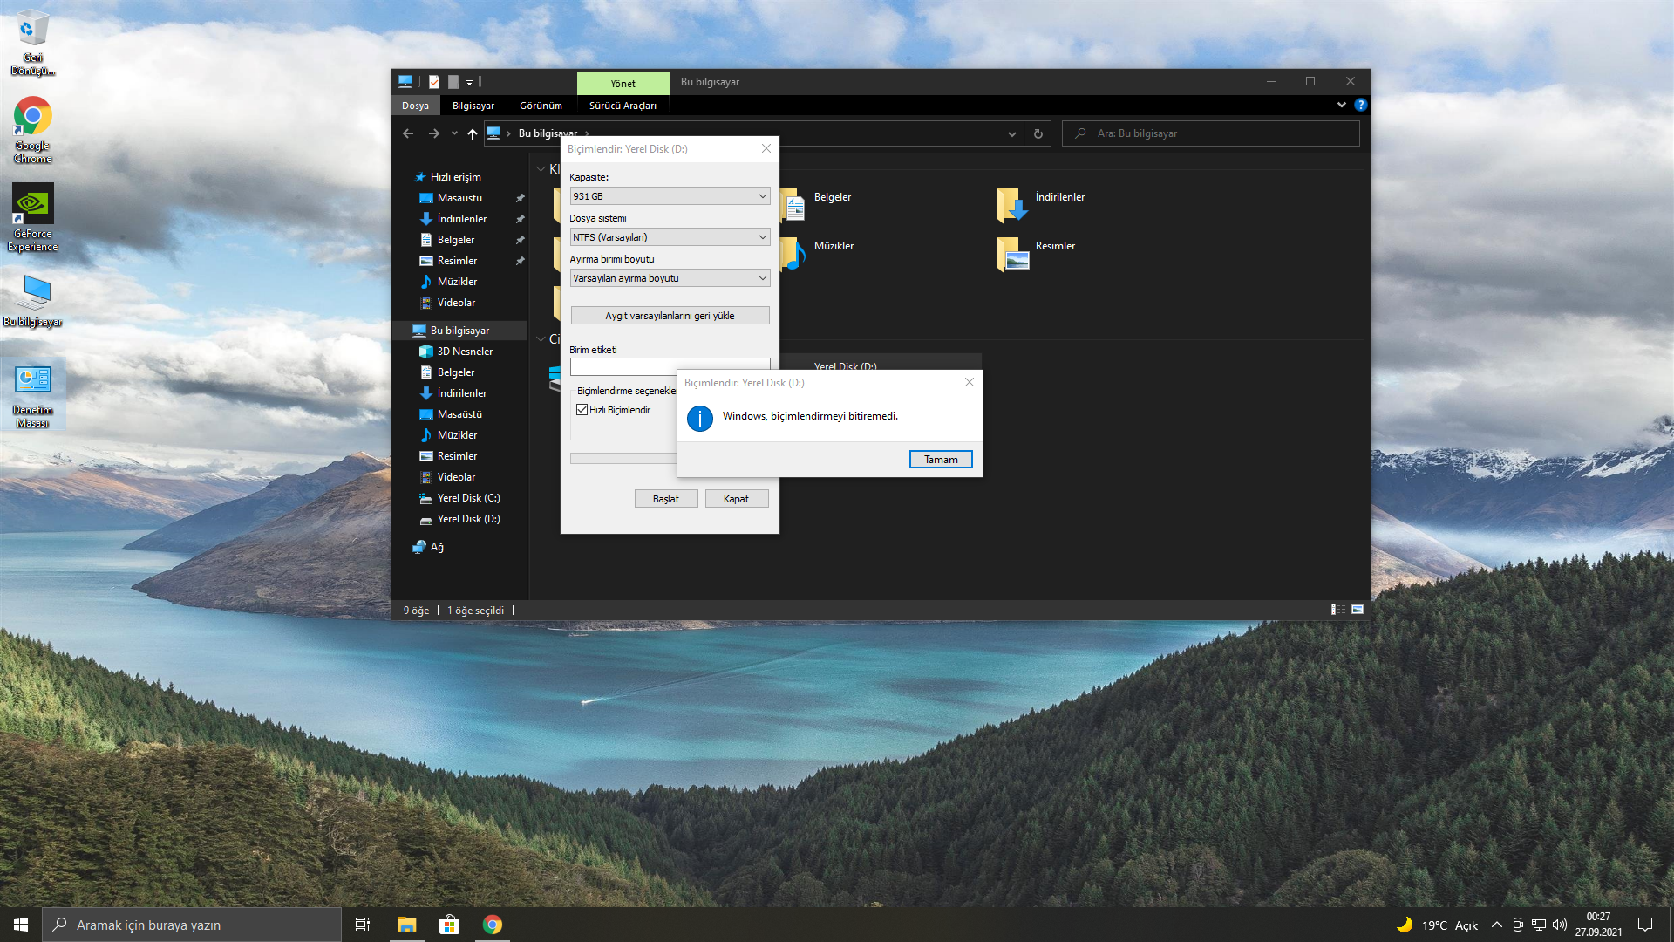Toggle the Hızlı Biçimlendir checkbox
Image resolution: width=1674 pixels, height=942 pixels.
click(582, 410)
